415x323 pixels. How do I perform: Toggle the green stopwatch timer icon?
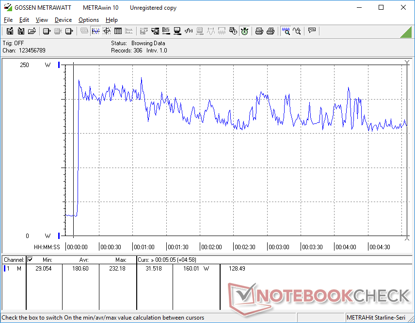[x=244, y=31]
